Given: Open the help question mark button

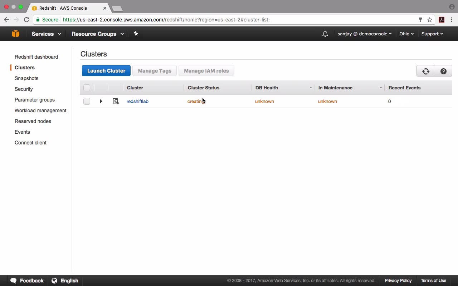Looking at the screenshot, I should [x=443, y=71].
